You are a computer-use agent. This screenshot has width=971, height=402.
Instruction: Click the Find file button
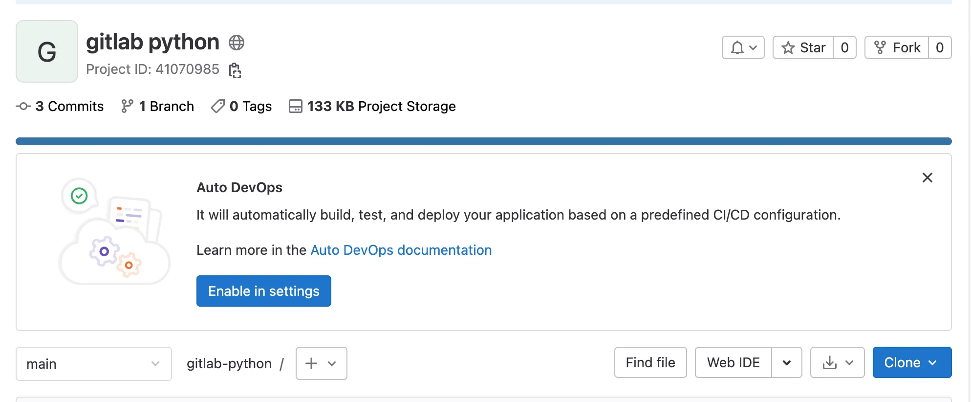click(x=650, y=362)
